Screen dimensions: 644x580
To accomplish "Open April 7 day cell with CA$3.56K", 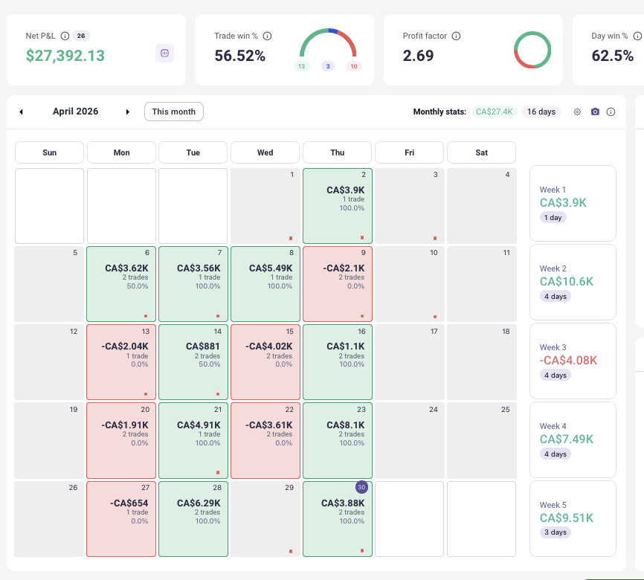I will [193, 284].
